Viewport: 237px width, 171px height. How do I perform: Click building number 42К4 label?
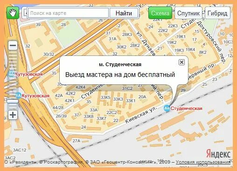coord(80,87)
